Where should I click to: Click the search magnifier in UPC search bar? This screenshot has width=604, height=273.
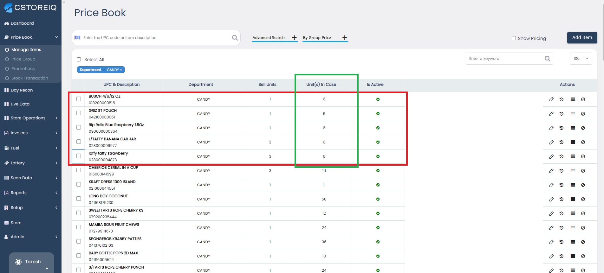[235, 38]
